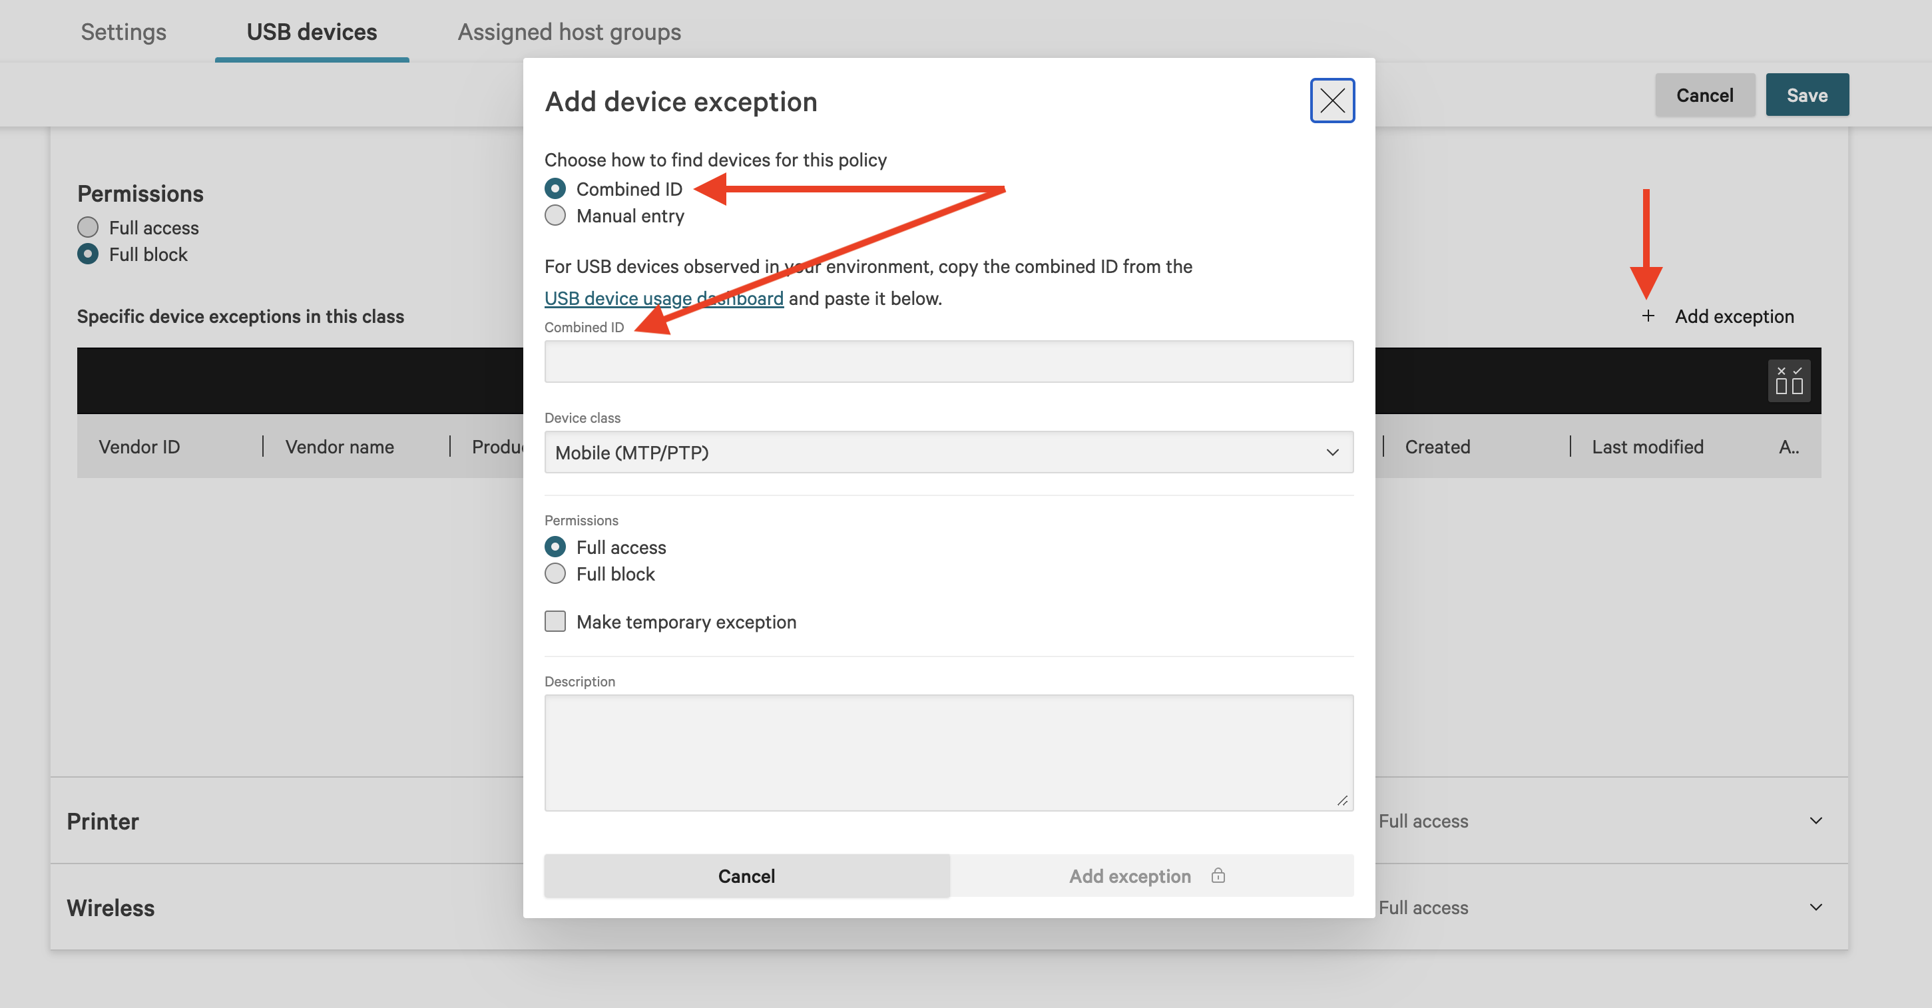Click the Description field resize handle
The width and height of the screenshot is (1932, 1008).
click(x=1341, y=801)
